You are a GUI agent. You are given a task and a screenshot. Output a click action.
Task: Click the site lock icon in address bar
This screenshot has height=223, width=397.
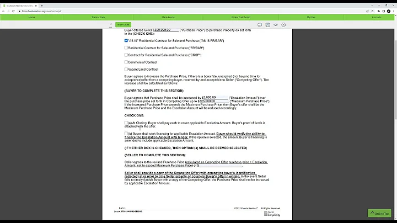click(x=19, y=11)
